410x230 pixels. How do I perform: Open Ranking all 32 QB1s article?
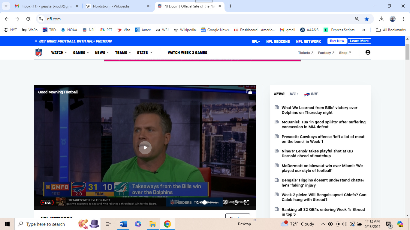[323, 212]
